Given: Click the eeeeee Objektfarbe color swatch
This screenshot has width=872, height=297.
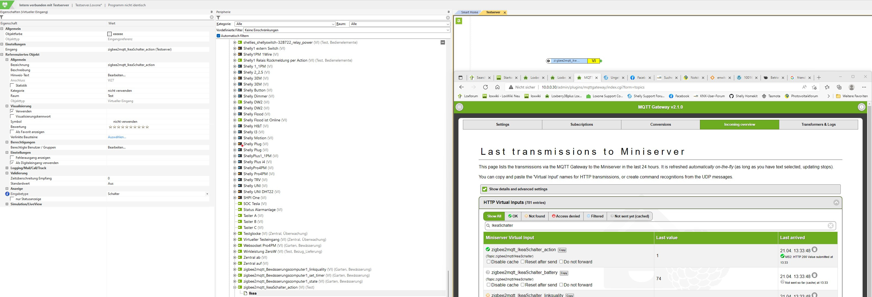Looking at the screenshot, I should tap(110, 34).
